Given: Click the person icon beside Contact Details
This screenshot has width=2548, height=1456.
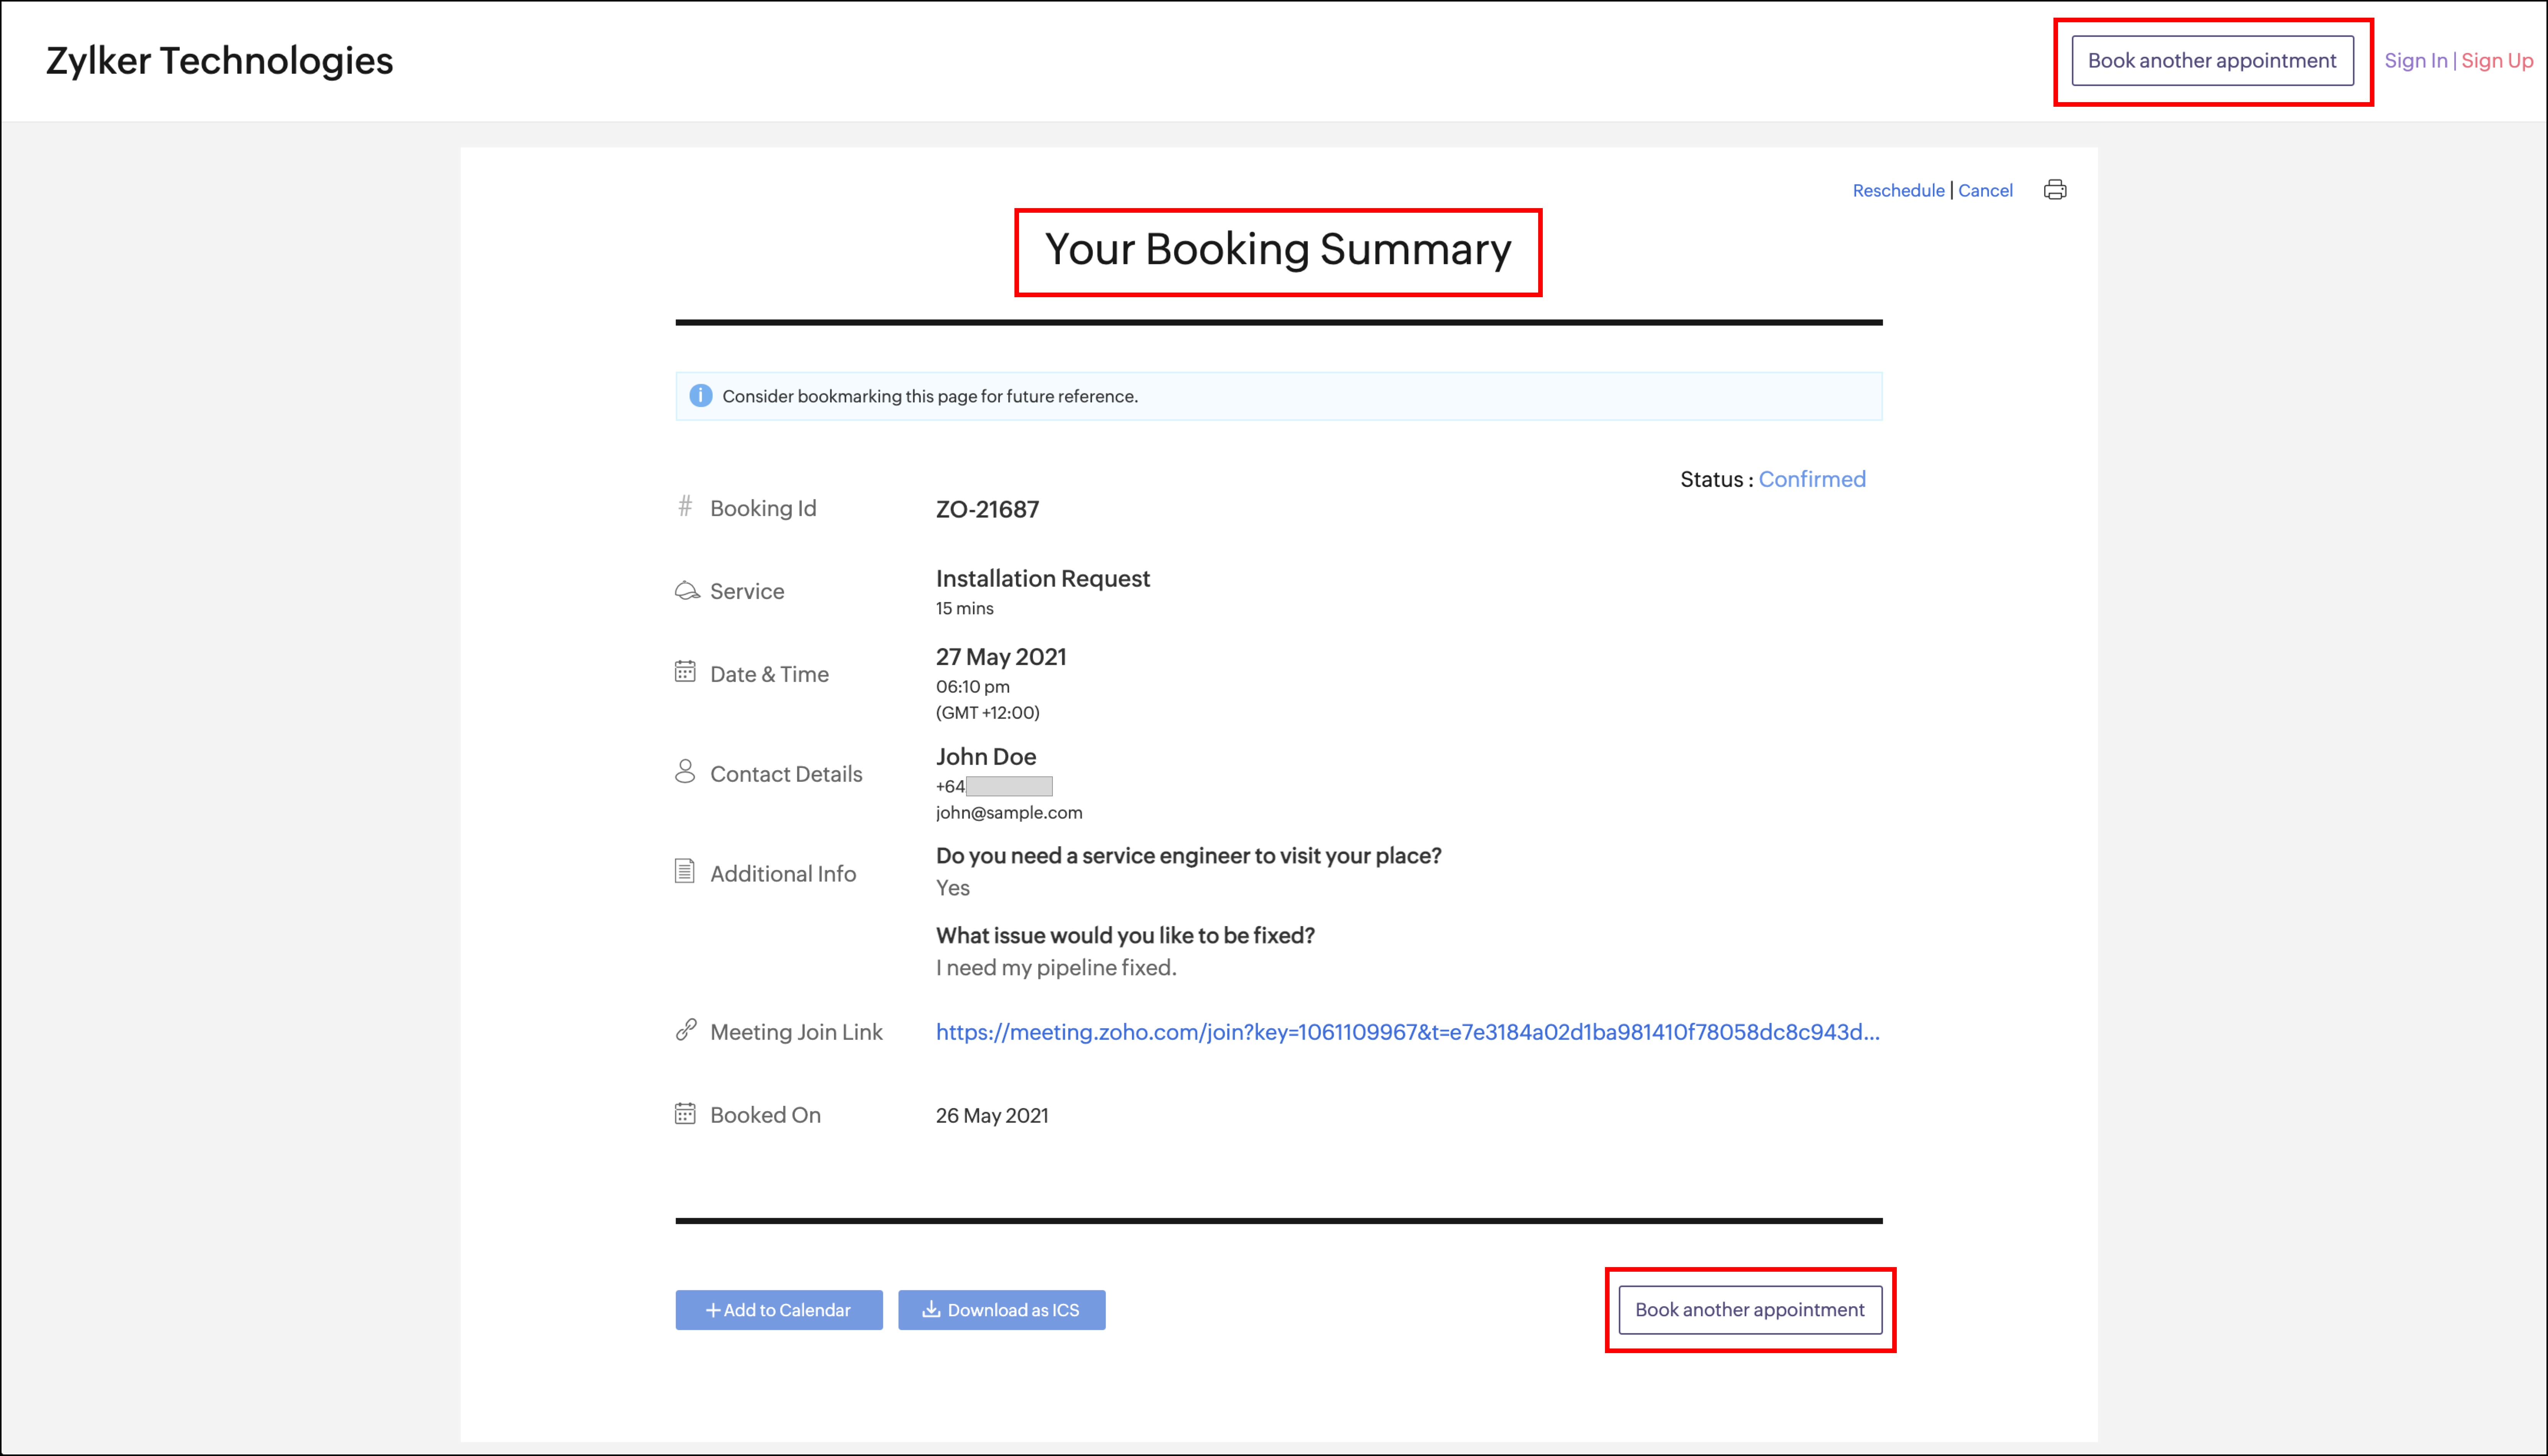Looking at the screenshot, I should click(x=685, y=771).
